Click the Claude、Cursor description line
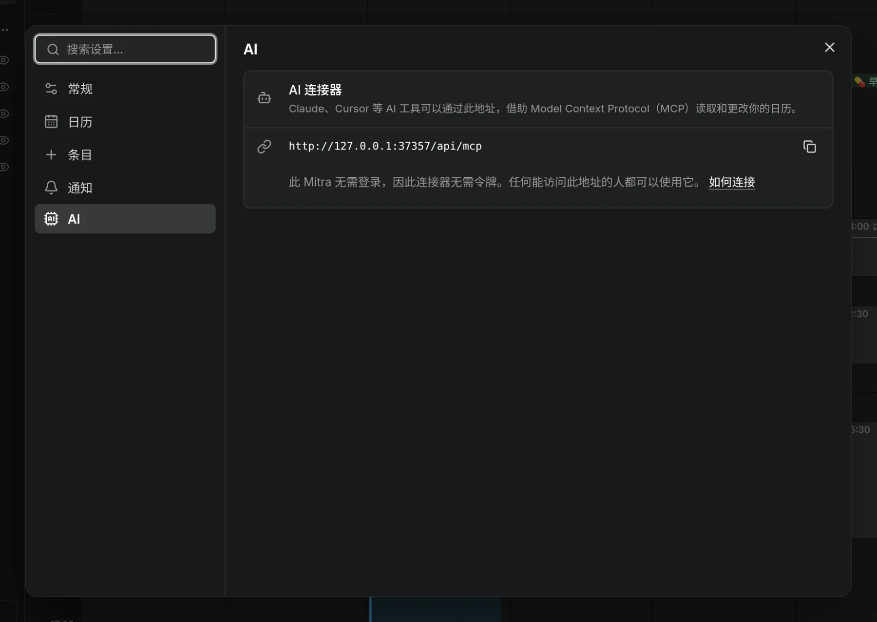 tap(545, 109)
